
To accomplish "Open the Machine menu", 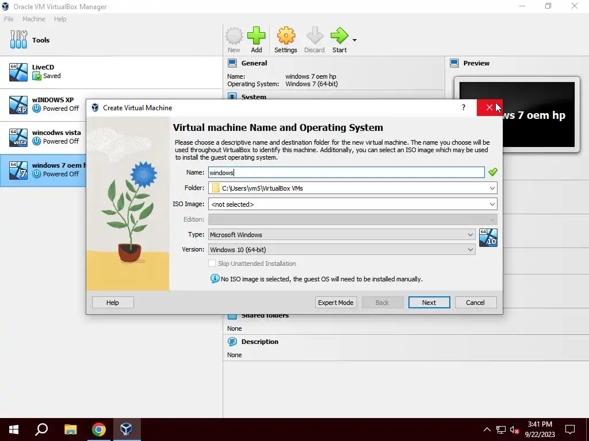I will coord(34,19).
